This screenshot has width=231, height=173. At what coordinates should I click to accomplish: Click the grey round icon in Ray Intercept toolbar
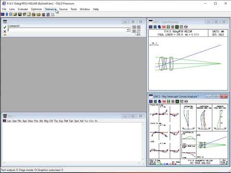click(173, 101)
